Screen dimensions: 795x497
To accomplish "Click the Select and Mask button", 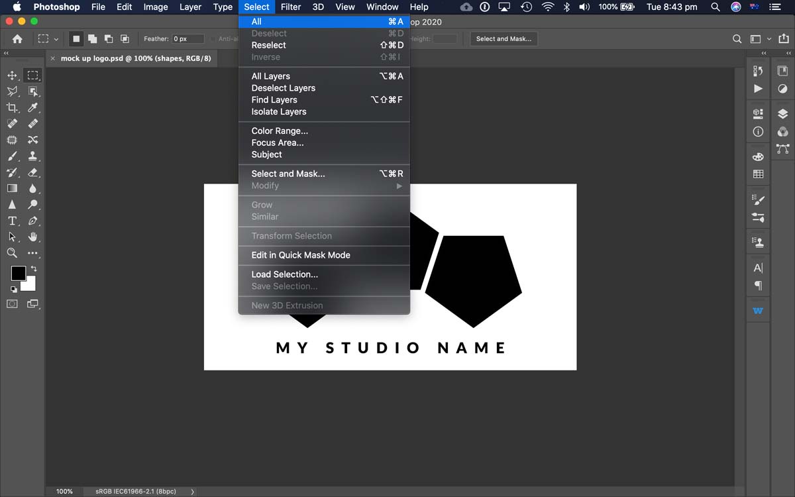I will tap(503, 39).
